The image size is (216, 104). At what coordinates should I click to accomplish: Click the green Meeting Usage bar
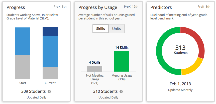pos(122,62)
